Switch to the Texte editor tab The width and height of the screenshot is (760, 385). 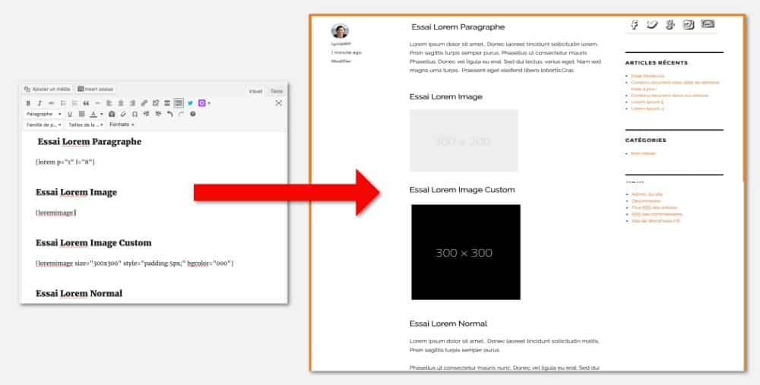click(277, 91)
